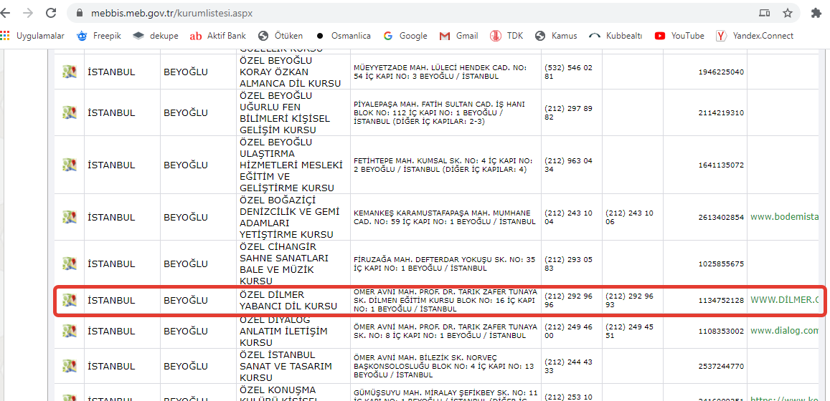
Task: Open the www.bodemista website link
Action: coord(785,217)
